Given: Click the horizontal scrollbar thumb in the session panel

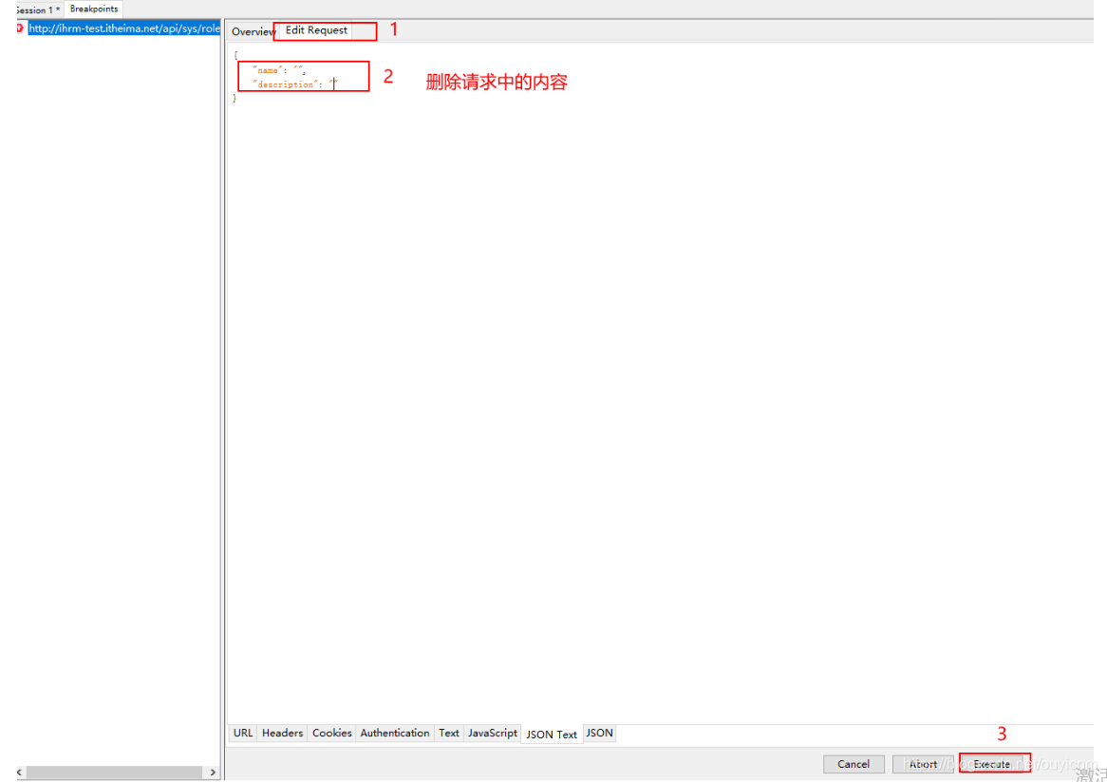Looking at the screenshot, I should click(114, 773).
